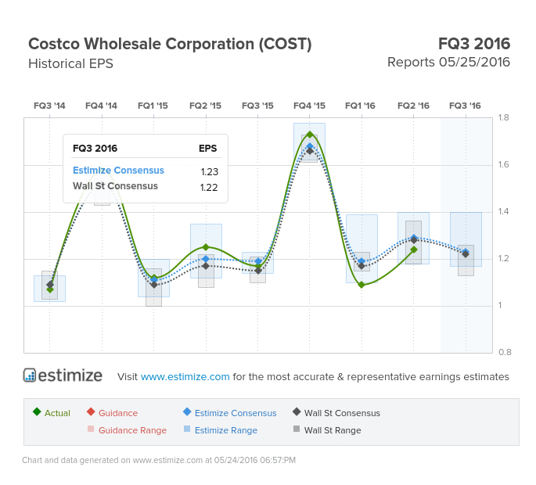
Task: Click the green Actual diamond legend icon
Action: (x=37, y=411)
